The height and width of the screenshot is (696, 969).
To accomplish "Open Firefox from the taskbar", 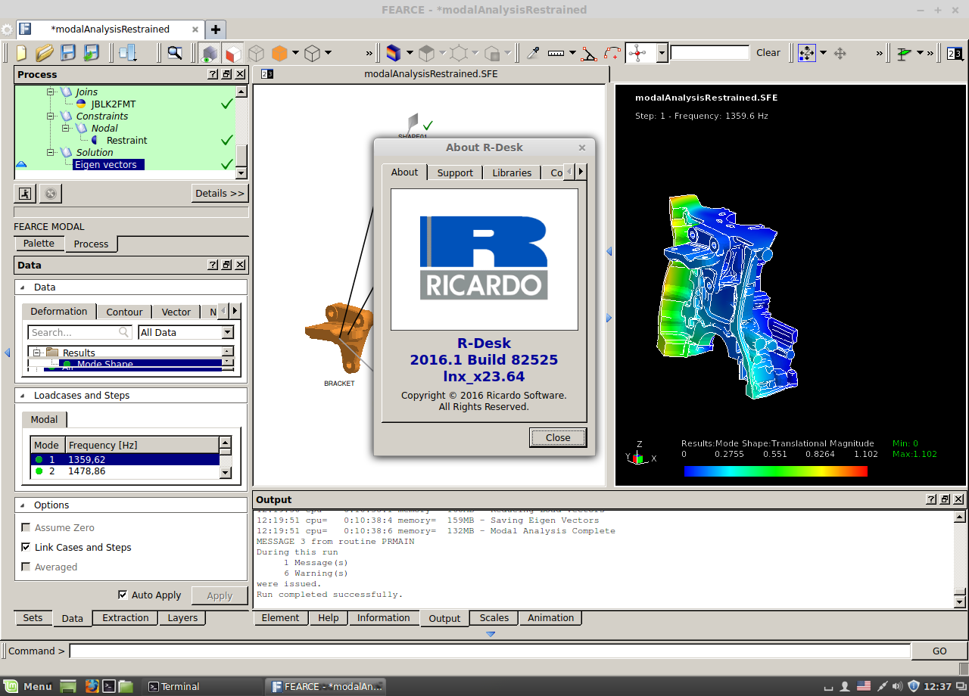I will pos(92,686).
